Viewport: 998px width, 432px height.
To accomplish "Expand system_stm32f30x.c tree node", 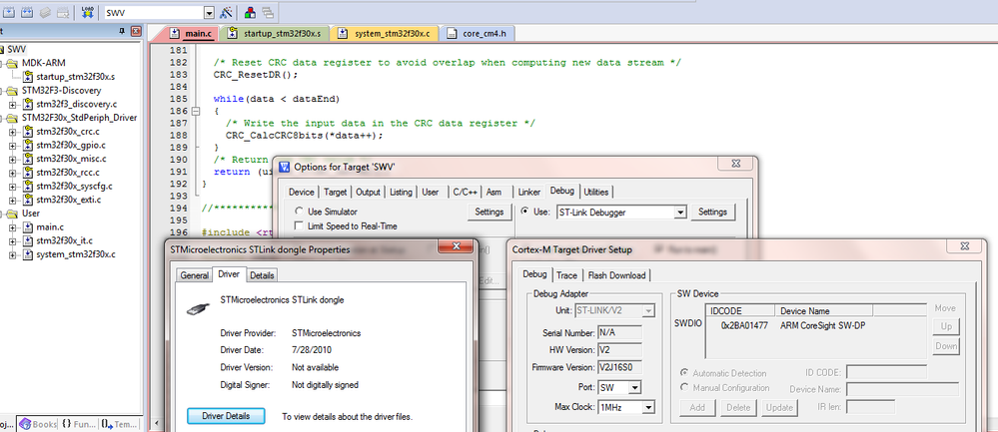I will [12, 254].
